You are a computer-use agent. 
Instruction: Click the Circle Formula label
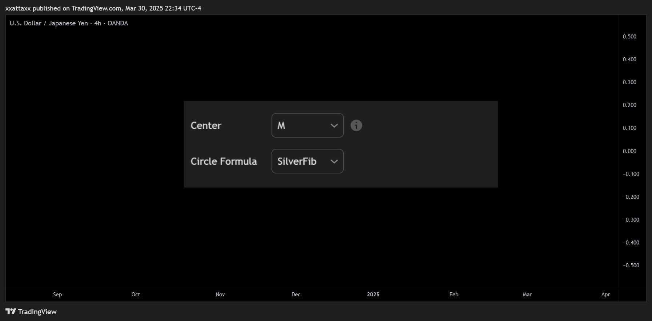(224, 161)
